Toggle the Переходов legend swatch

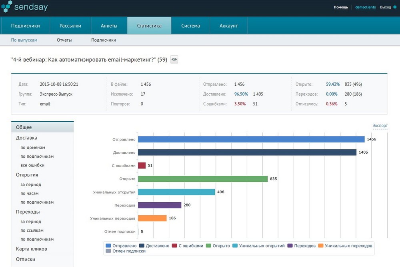click(290, 245)
